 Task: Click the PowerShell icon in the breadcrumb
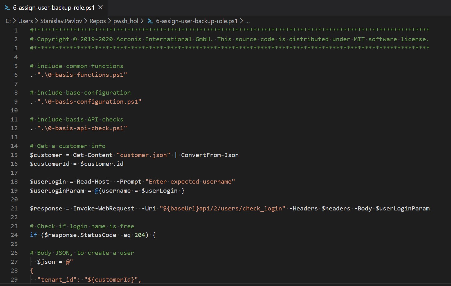pos(150,21)
